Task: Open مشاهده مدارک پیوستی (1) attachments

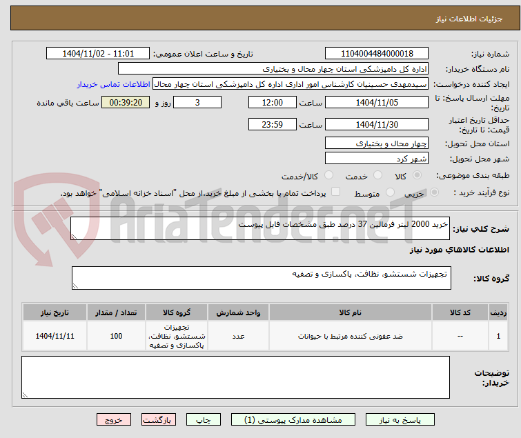Action: click(x=293, y=420)
